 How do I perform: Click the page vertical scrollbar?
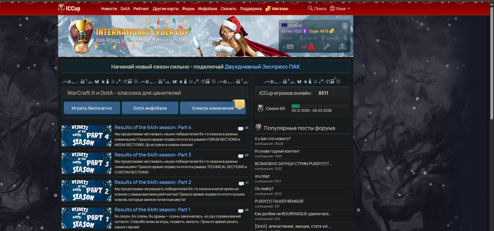coord(492,63)
